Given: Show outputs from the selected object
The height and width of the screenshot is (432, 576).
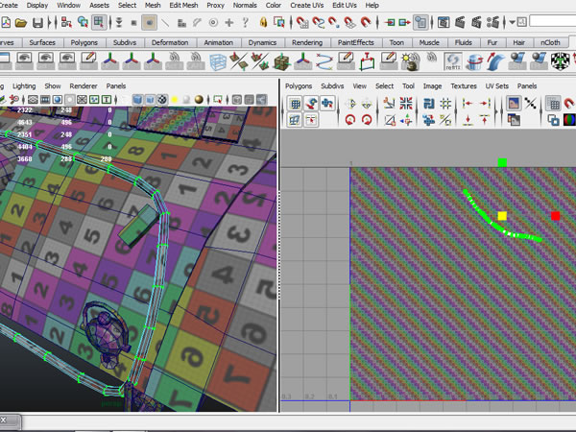Looking at the screenshot, I should tap(404, 22).
